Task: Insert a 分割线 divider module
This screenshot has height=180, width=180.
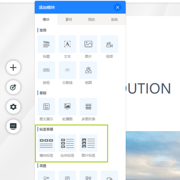Action: (67, 70)
